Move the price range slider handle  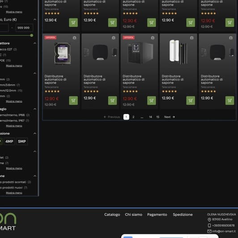32,35
